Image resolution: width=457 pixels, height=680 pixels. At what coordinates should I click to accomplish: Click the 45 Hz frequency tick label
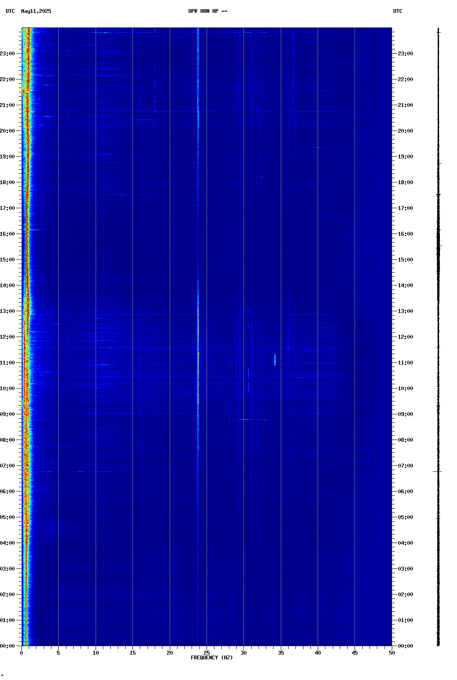pos(355,653)
